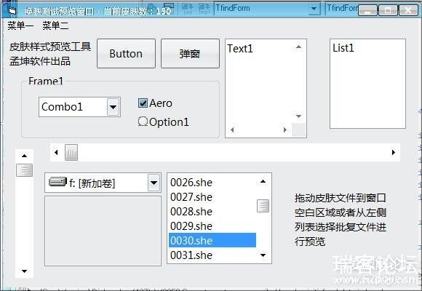Click the 弹窗 button
The width and height of the screenshot is (422, 291).
(x=190, y=54)
